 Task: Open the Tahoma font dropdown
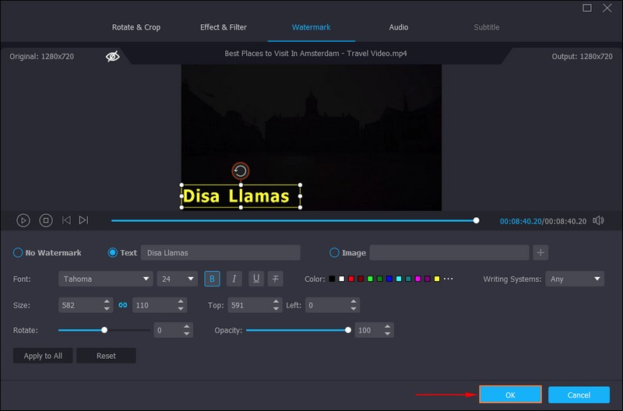click(105, 279)
